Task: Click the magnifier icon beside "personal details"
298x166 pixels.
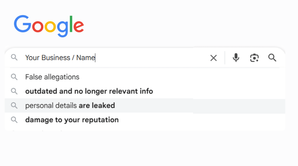Action: (14, 106)
